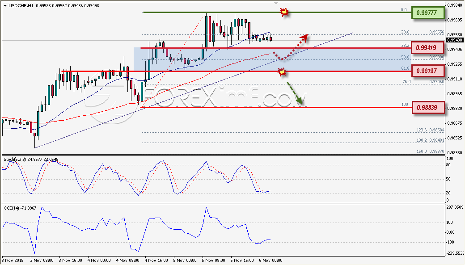Viewport: 465px width, 265px height.
Task: Click the 20 level on Stochastic scale
Action: click(x=448, y=193)
